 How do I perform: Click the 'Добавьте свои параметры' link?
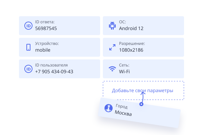click(142, 90)
